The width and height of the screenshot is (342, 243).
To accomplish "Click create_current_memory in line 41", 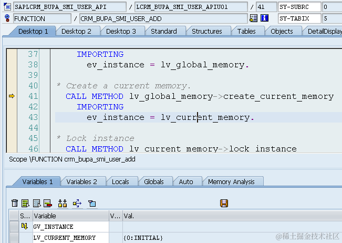I will [x=278, y=96].
